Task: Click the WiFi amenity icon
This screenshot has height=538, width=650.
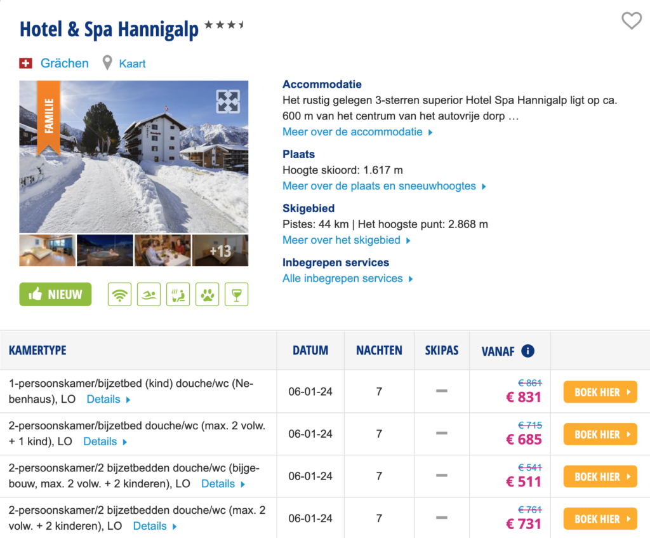Action: 119,294
